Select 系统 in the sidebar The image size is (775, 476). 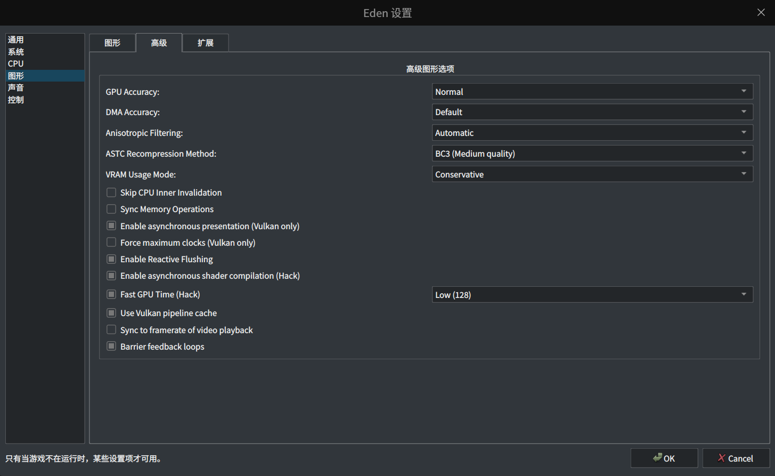click(x=45, y=52)
